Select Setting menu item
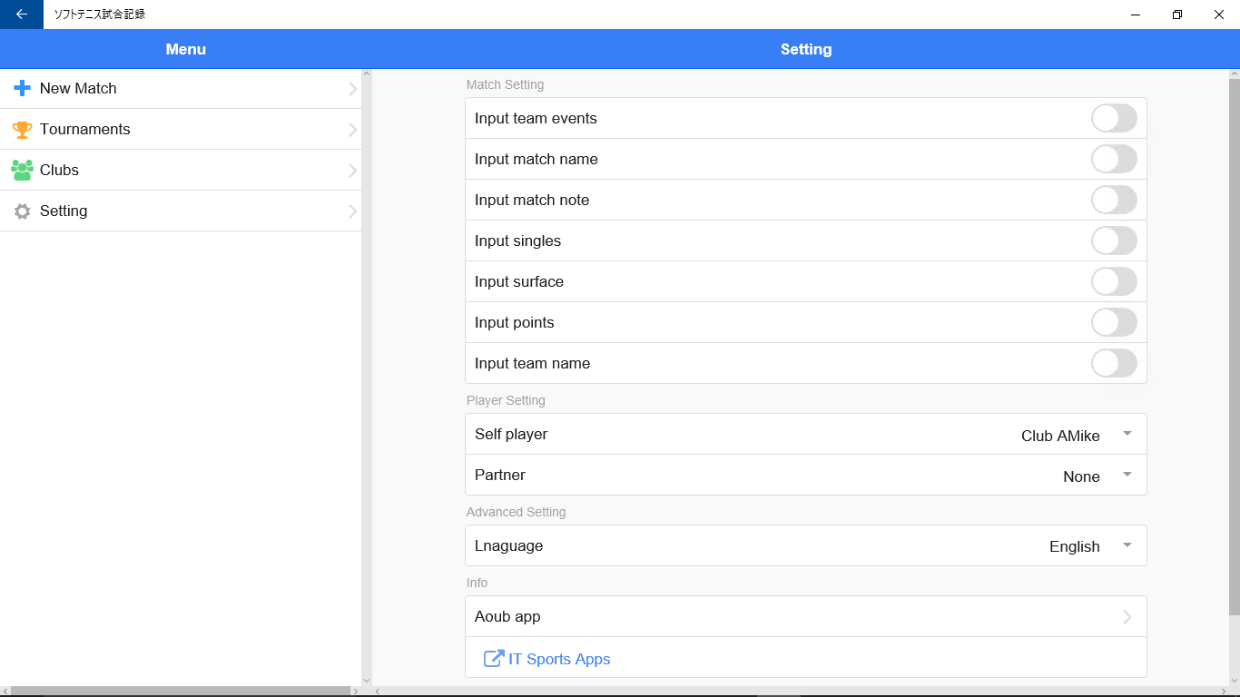The width and height of the screenshot is (1240, 697). (181, 211)
